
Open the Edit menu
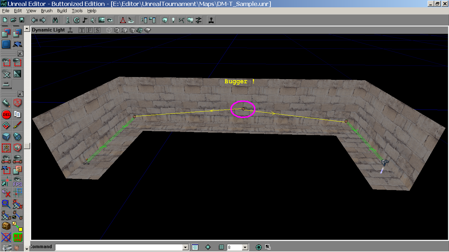18,11
